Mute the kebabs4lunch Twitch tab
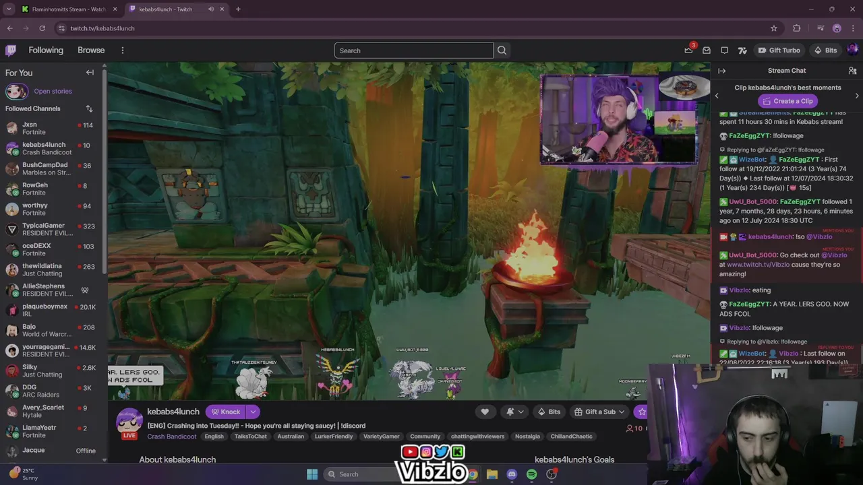The width and height of the screenshot is (863, 485). pos(211,9)
